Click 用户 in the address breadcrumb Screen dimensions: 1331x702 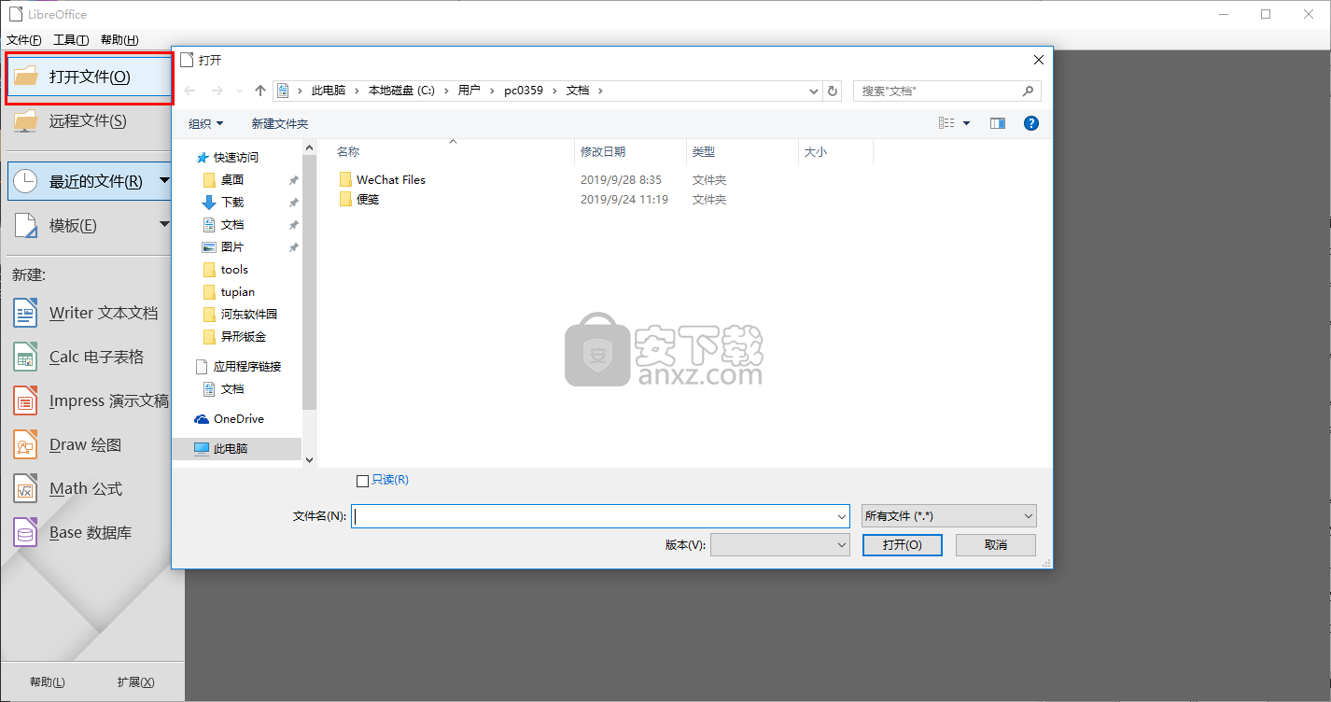click(469, 91)
